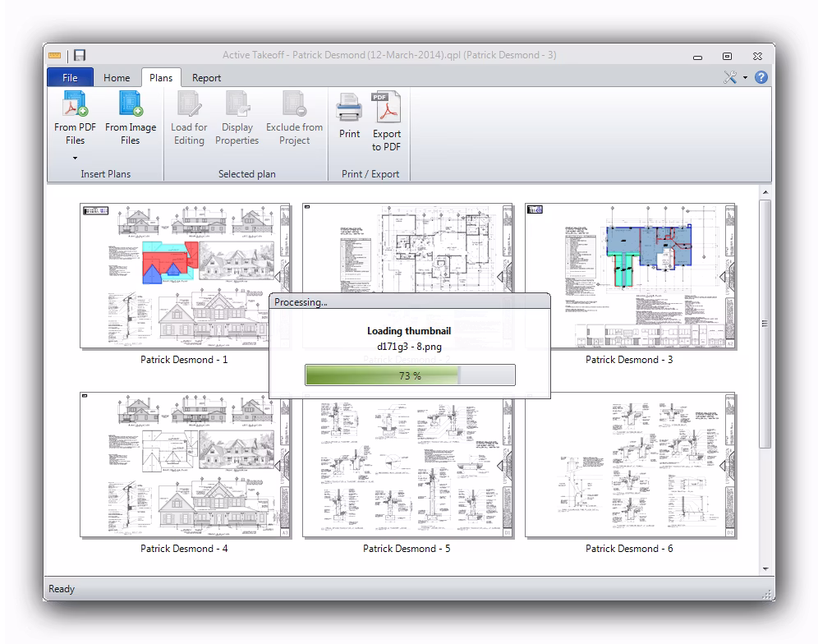Image resolution: width=818 pixels, height=644 pixels.
Task: Choose the Patrick Desmond - 4 thumbnail
Action: click(185, 465)
